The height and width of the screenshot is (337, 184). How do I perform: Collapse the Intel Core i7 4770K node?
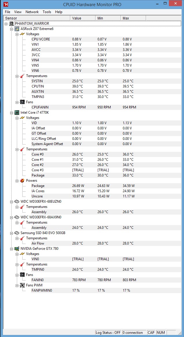click(x=11, y=113)
